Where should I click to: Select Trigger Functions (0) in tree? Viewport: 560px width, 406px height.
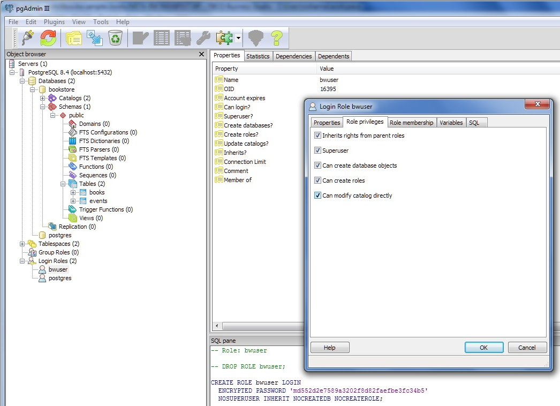pos(105,209)
